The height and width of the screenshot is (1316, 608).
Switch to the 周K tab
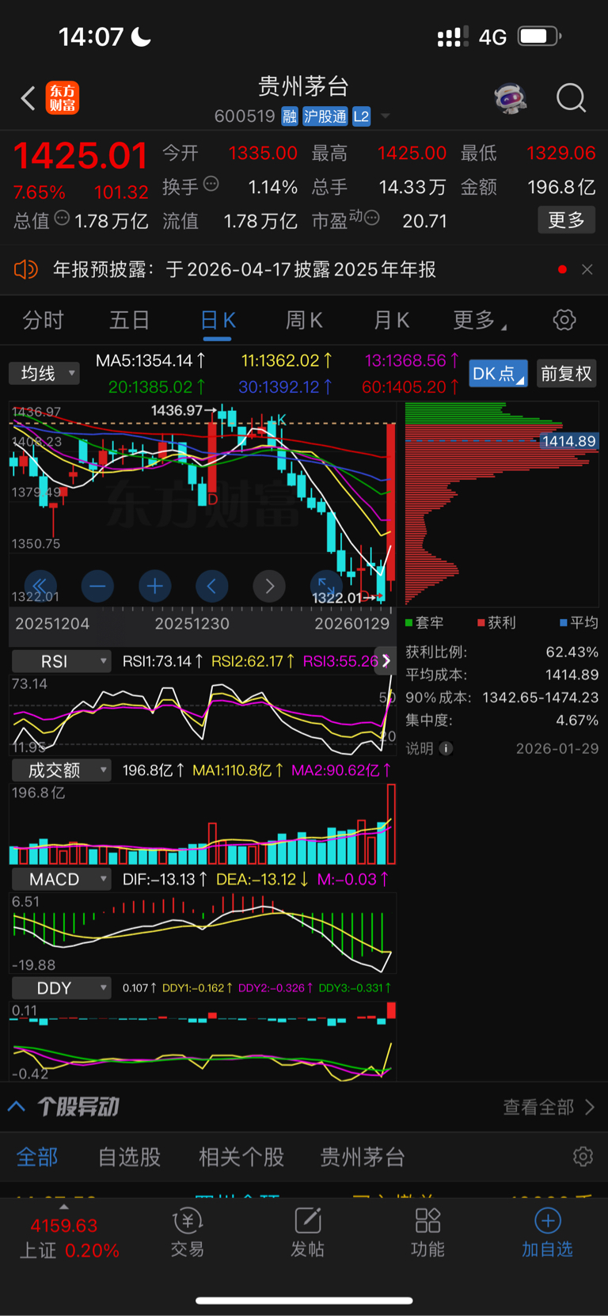[x=304, y=320]
